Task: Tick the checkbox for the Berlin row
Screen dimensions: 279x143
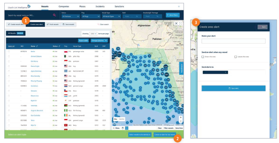Action: coord(9,51)
